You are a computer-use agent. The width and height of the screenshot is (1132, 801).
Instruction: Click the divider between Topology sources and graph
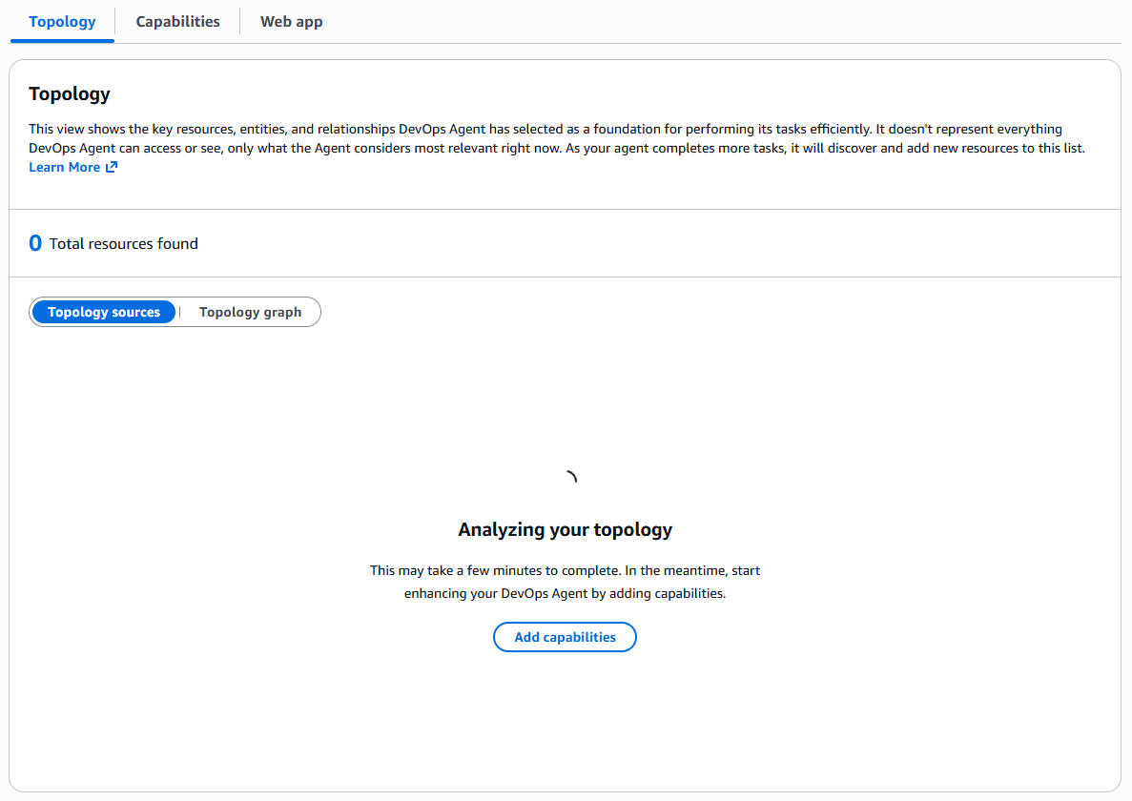(x=180, y=312)
